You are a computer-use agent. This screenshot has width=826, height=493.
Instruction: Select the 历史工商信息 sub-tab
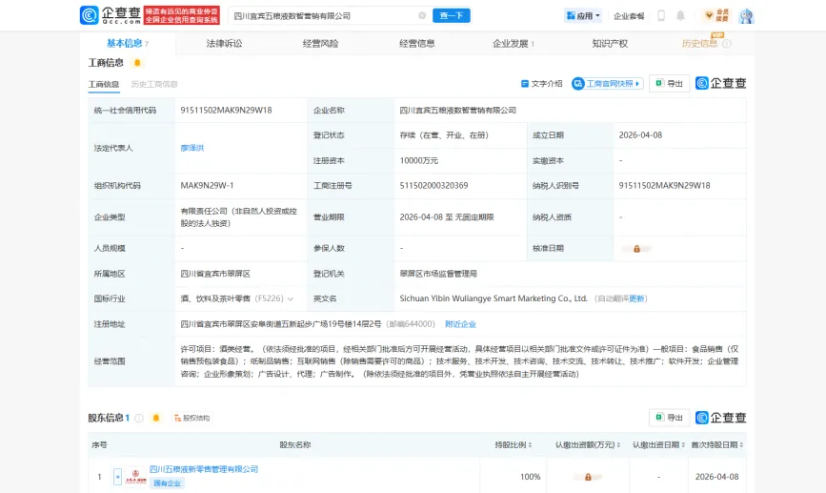coord(154,84)
